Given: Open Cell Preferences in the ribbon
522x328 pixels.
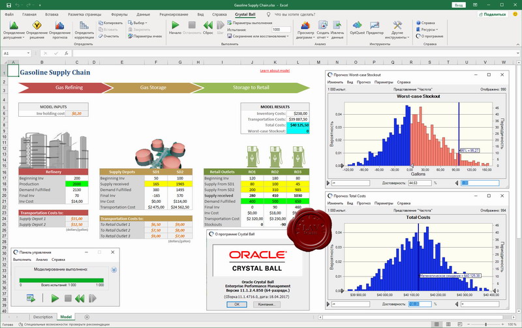Looking at the screenshot, I should pos(144,36).
